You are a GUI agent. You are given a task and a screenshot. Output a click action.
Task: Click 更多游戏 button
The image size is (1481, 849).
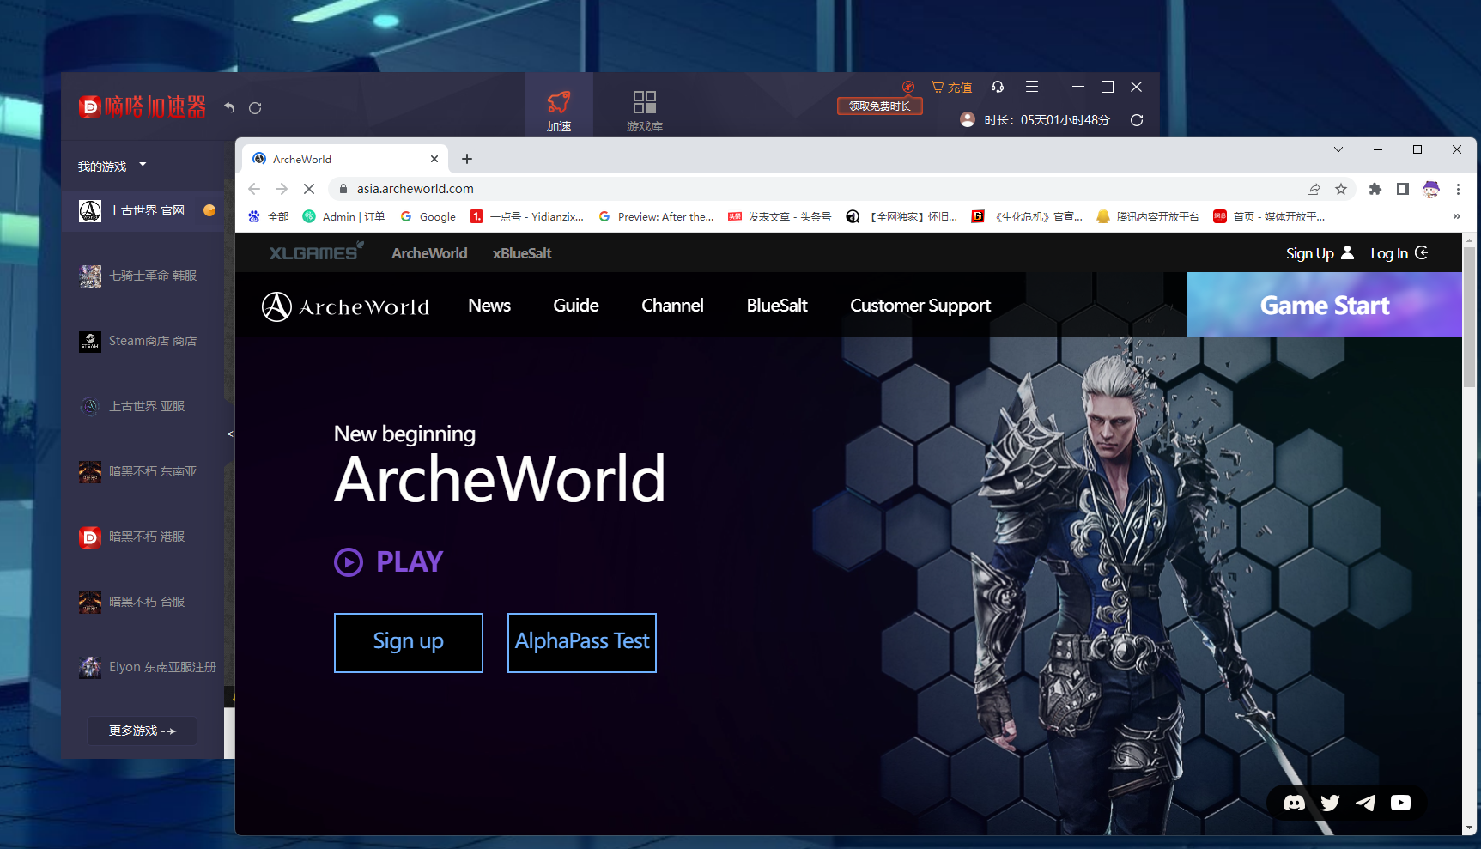(142, 731)
